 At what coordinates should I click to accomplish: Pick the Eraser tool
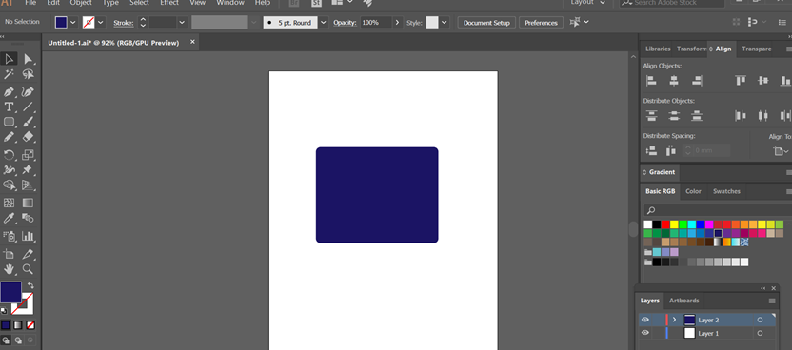coord(28,137)
